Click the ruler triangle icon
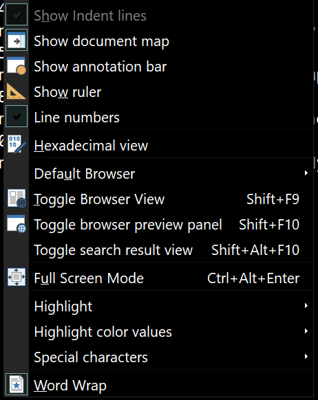Image resolution: width=318 pixels, height=400 pixels. tap(16, 91)
